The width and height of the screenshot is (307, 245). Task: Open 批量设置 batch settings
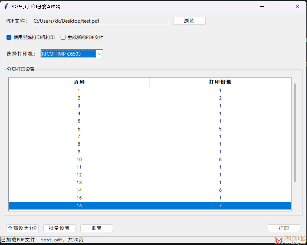[60, 228]
